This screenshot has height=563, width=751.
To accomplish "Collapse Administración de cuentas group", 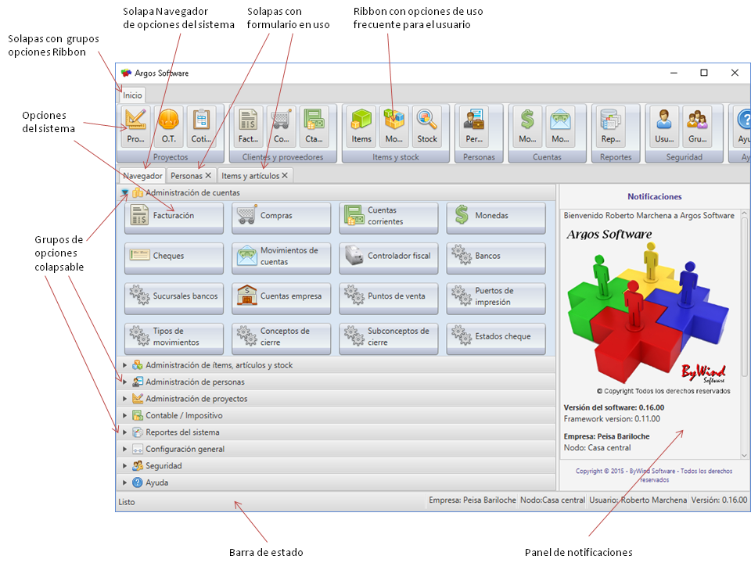I will click(x=124, y=193).
